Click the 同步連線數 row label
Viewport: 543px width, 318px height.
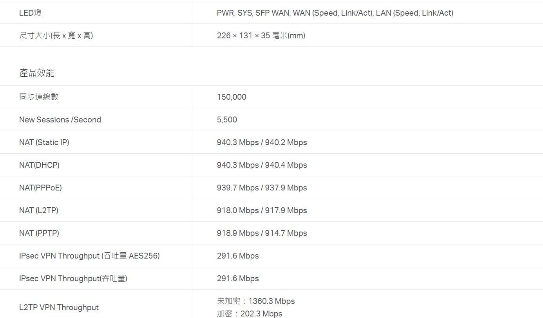(x=39, y=97)
